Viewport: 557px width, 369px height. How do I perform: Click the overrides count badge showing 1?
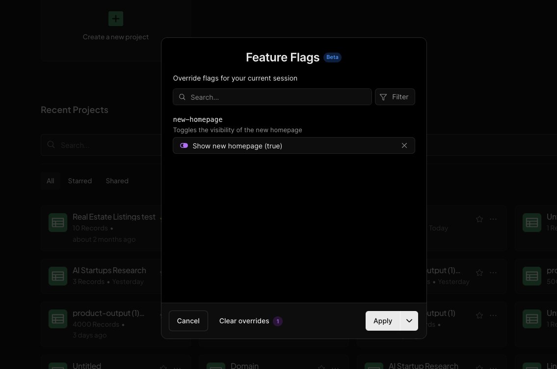[x=278, y=321]
